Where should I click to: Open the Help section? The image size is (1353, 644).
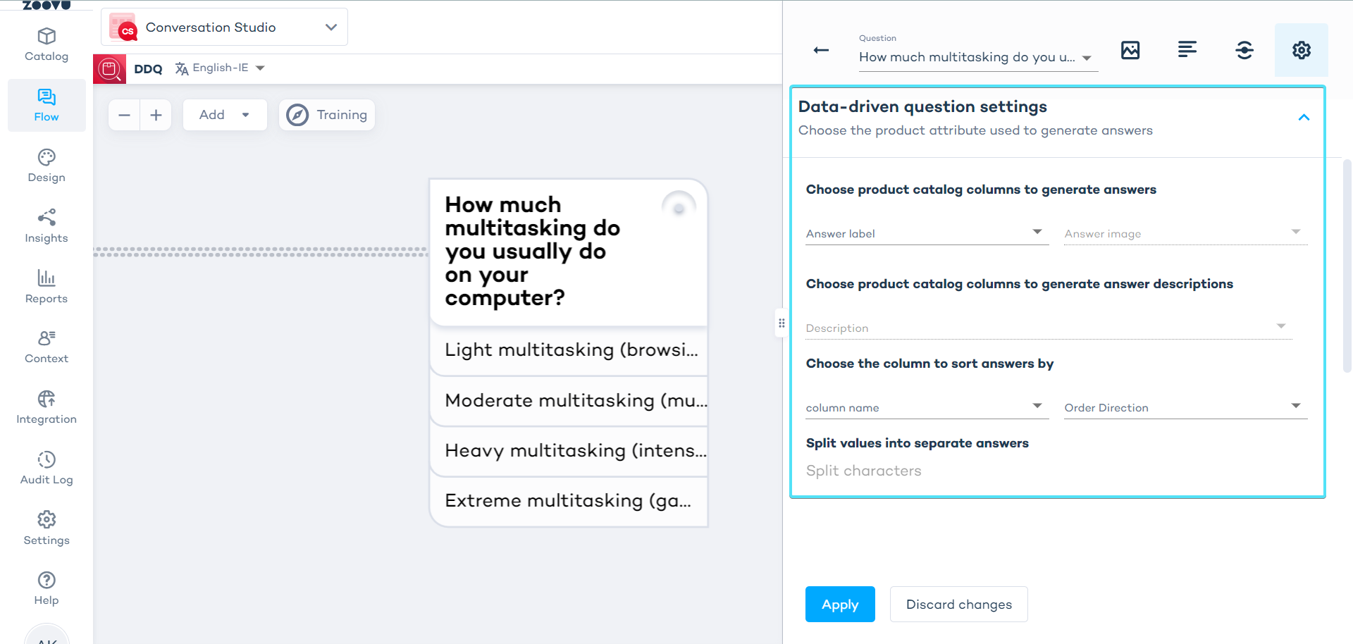tap(46, 588)
